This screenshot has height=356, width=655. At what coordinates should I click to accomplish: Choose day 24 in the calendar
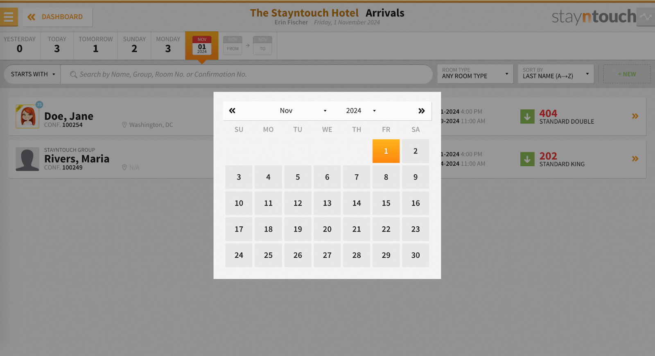coord(239,255)
